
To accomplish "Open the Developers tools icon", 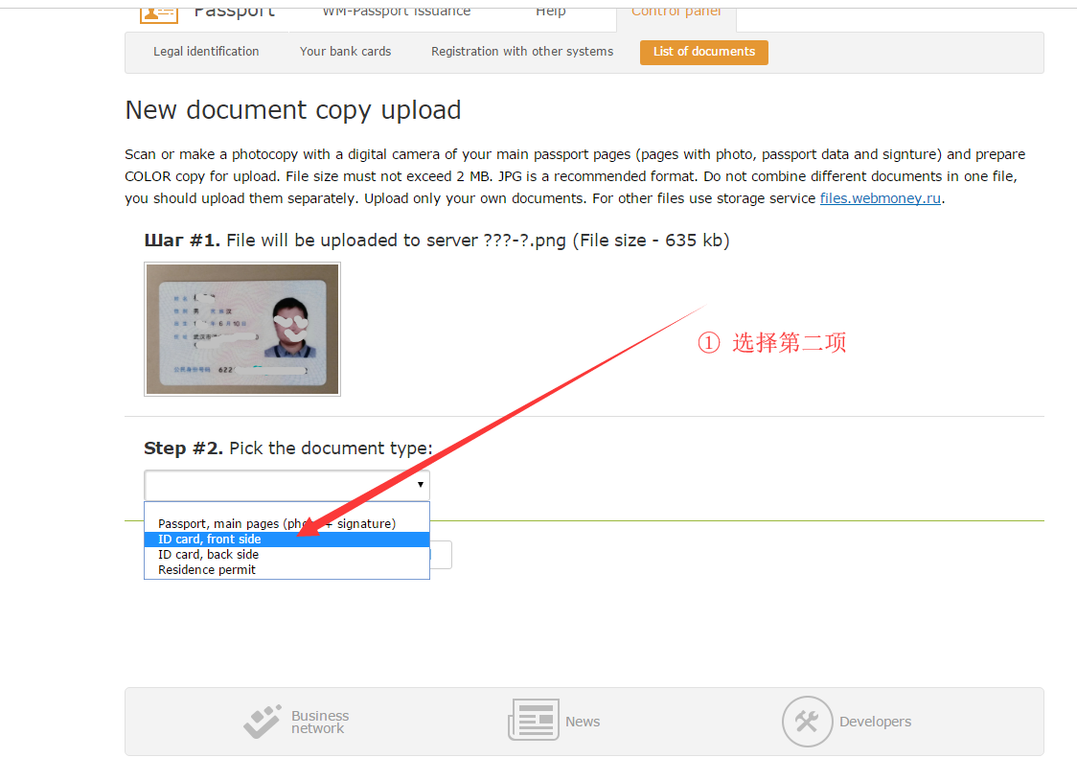I will [x=807, y=722].
